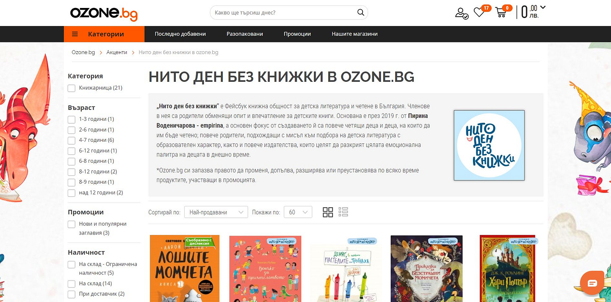Check На склад - Ограничена наличност filter
The height and width of the screenshot is (302, 611).
[71, 265]
